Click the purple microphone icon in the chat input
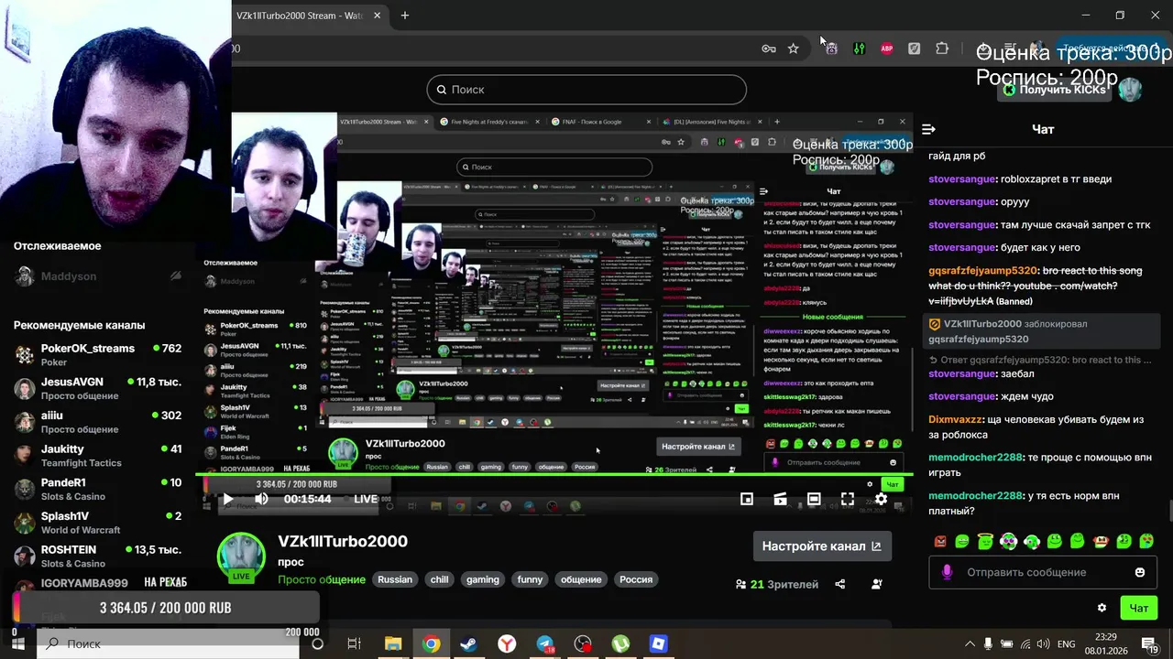Screen dimensions: 1173x659 point(947,572)
